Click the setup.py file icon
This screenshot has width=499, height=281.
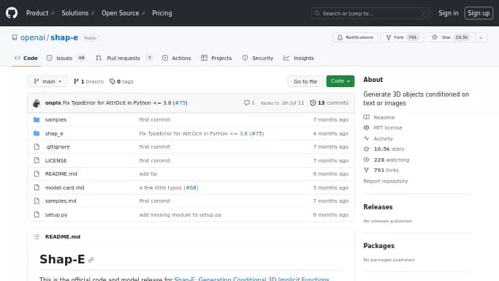[37, 214]
